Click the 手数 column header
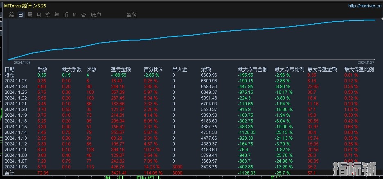The width and height of the screenshot is (383, 179). [x=42, y=70]
